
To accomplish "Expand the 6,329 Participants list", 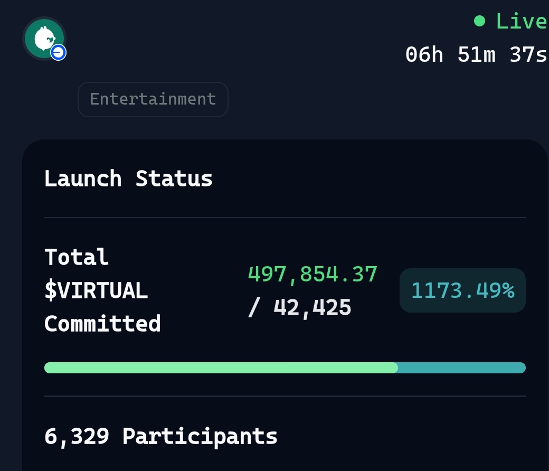I will pyautogui.click(x=160, y=436).
